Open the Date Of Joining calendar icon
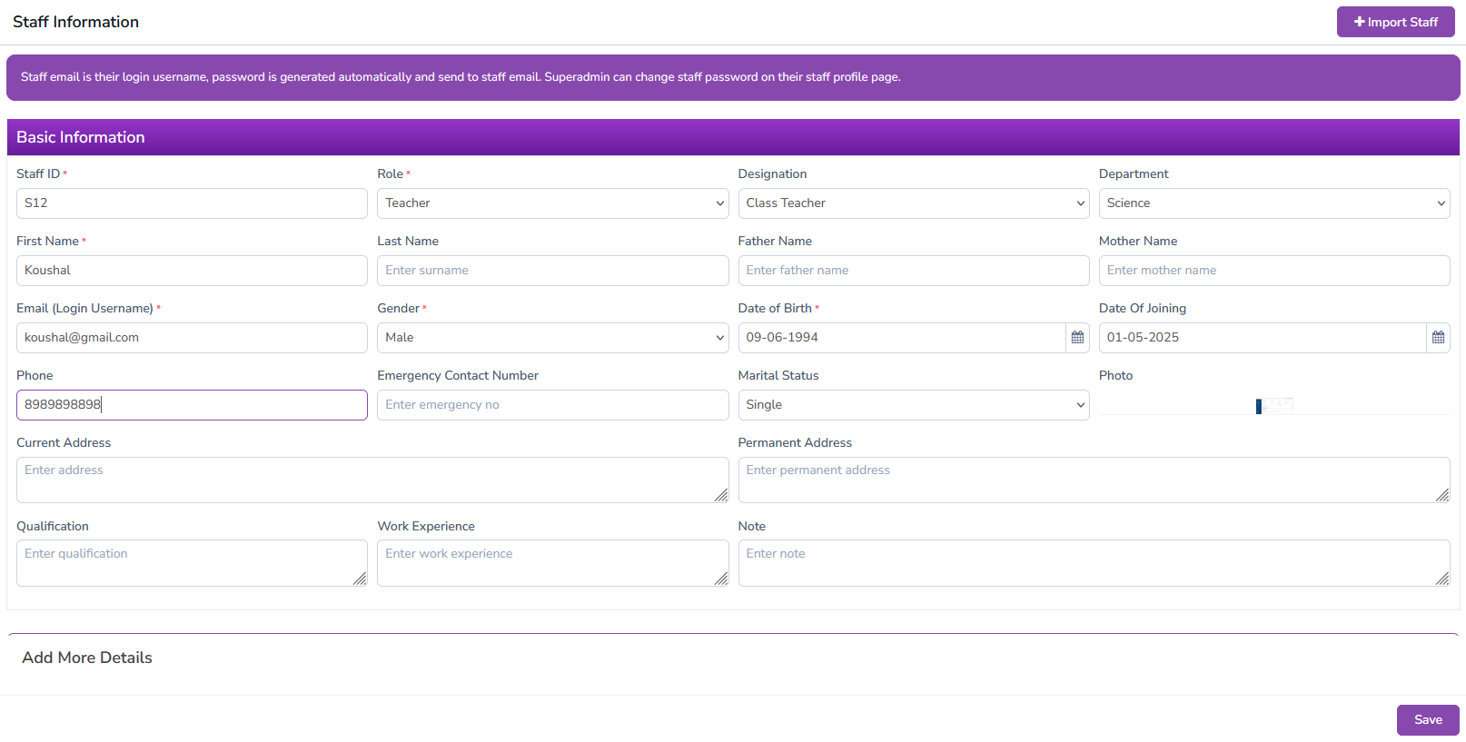Screen dimensions: 1466x742 pyautogui.click(x=1438, y=338)
